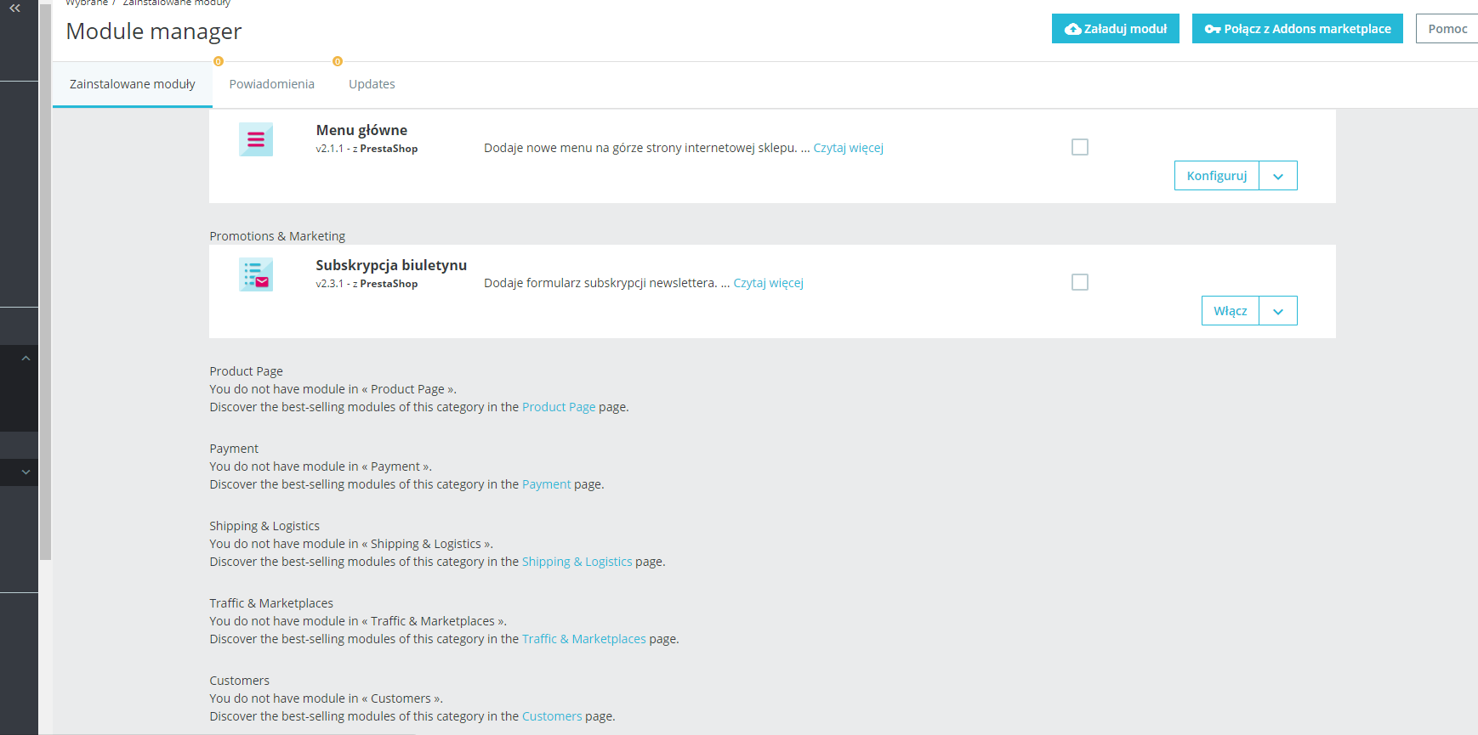Click the Powiadomienia notification count badge
The width and height of the screenshot is (1478, 735).
point(219,61)
